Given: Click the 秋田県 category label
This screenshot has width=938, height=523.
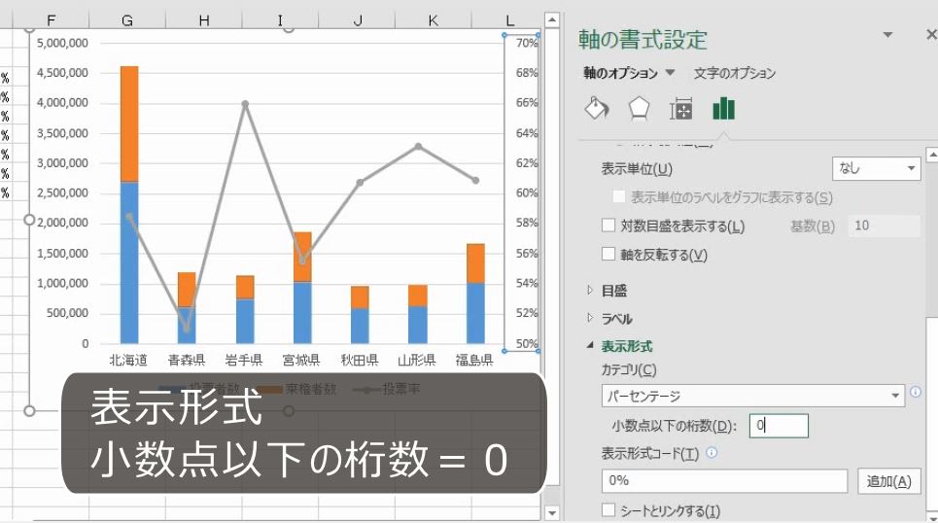Looking at the screenshot, I should [x=360, y=360].
